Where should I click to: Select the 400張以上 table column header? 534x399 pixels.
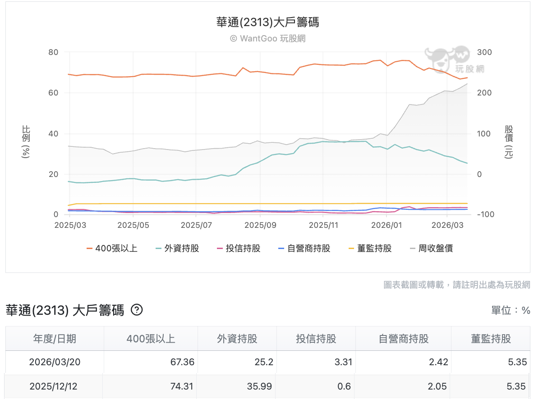[x=151, y=339]
